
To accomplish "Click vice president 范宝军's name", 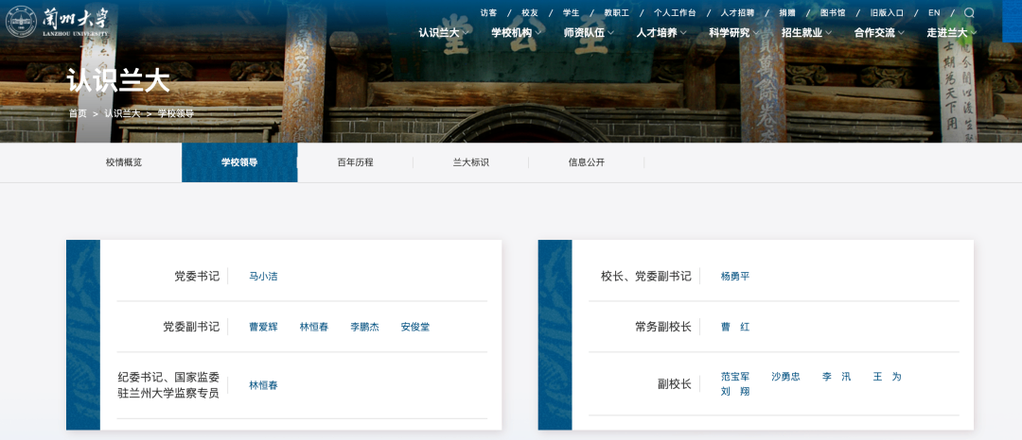I will click(x=734, y=376).
